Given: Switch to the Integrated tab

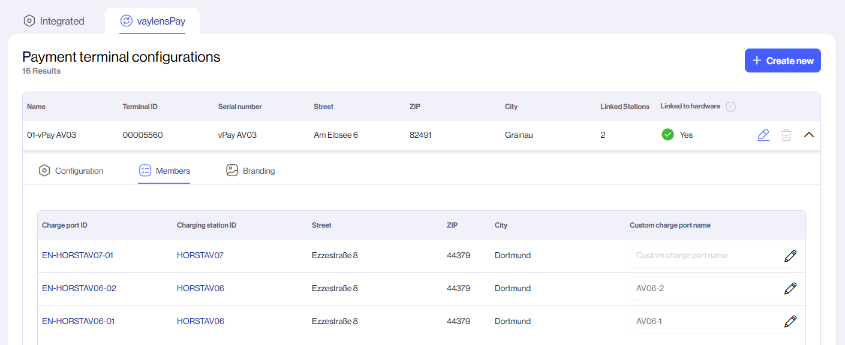Looking at the screenshot, I should [x=54, y=20].
